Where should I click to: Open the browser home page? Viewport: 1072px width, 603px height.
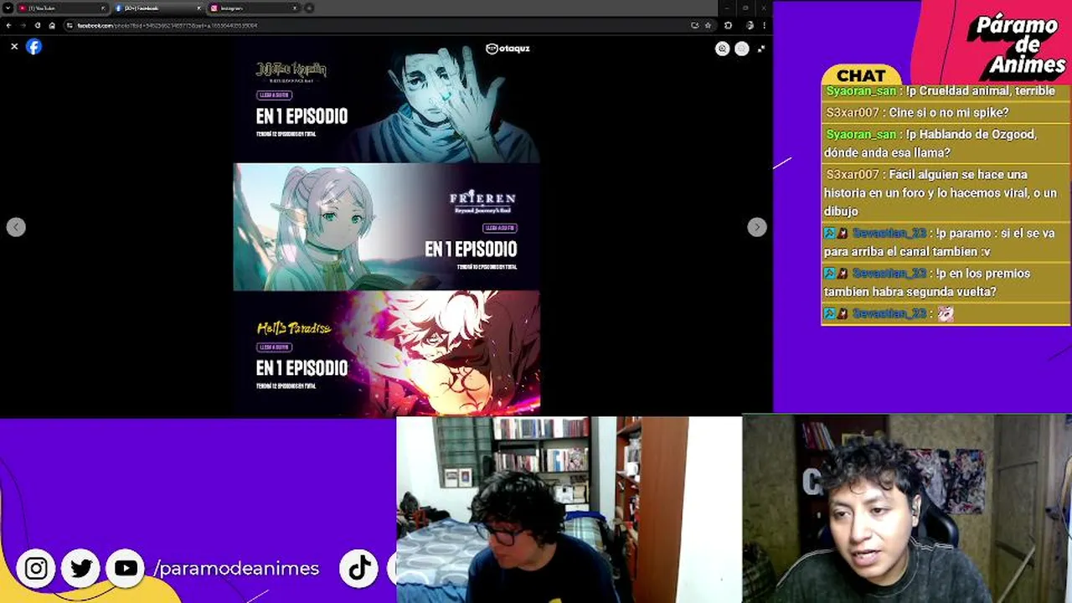[52, 25]
